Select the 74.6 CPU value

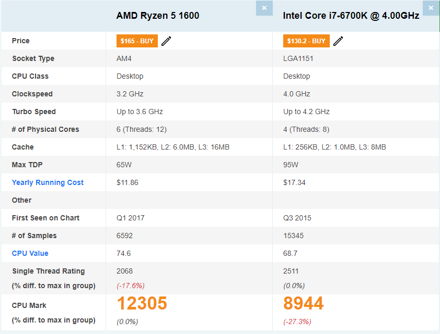(123, 253)
